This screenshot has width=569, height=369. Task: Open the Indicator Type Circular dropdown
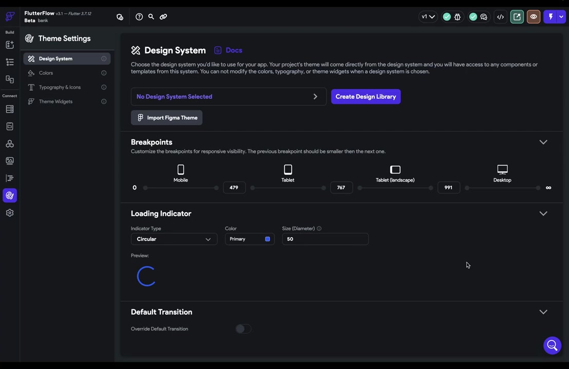coord(174,239)
